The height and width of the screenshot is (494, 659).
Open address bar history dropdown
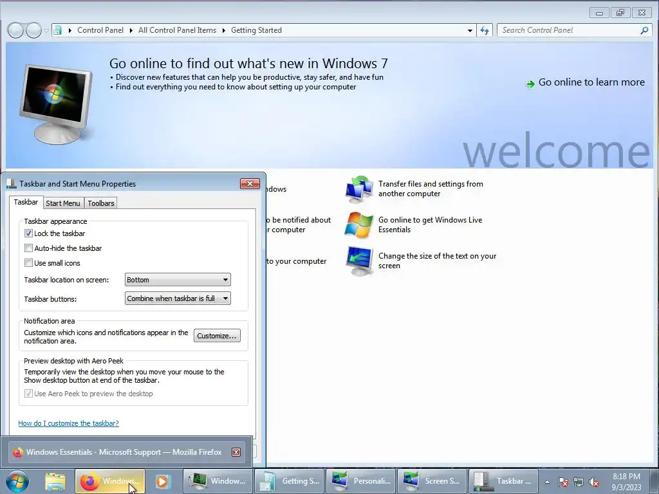(x=470, y=30)
